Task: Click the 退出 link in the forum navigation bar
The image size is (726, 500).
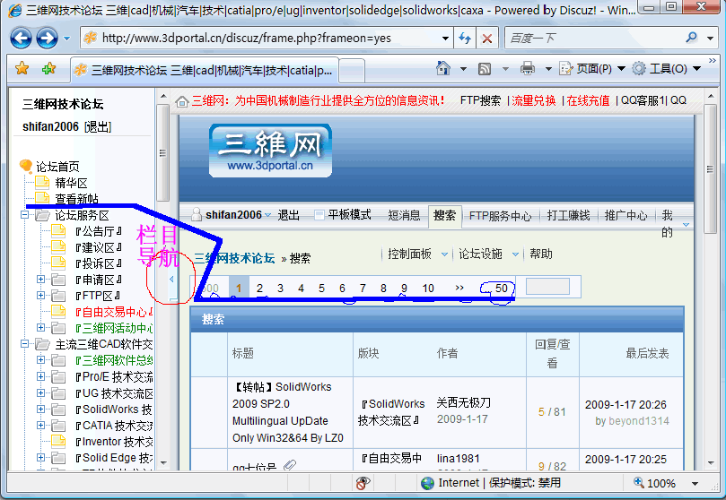Action: pyautogui.click(x=288, y=215)
